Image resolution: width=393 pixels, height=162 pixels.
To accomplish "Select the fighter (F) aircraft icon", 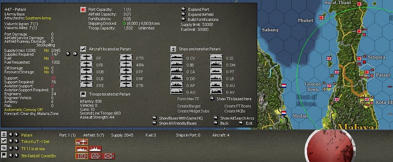I will tap(86, 58).
